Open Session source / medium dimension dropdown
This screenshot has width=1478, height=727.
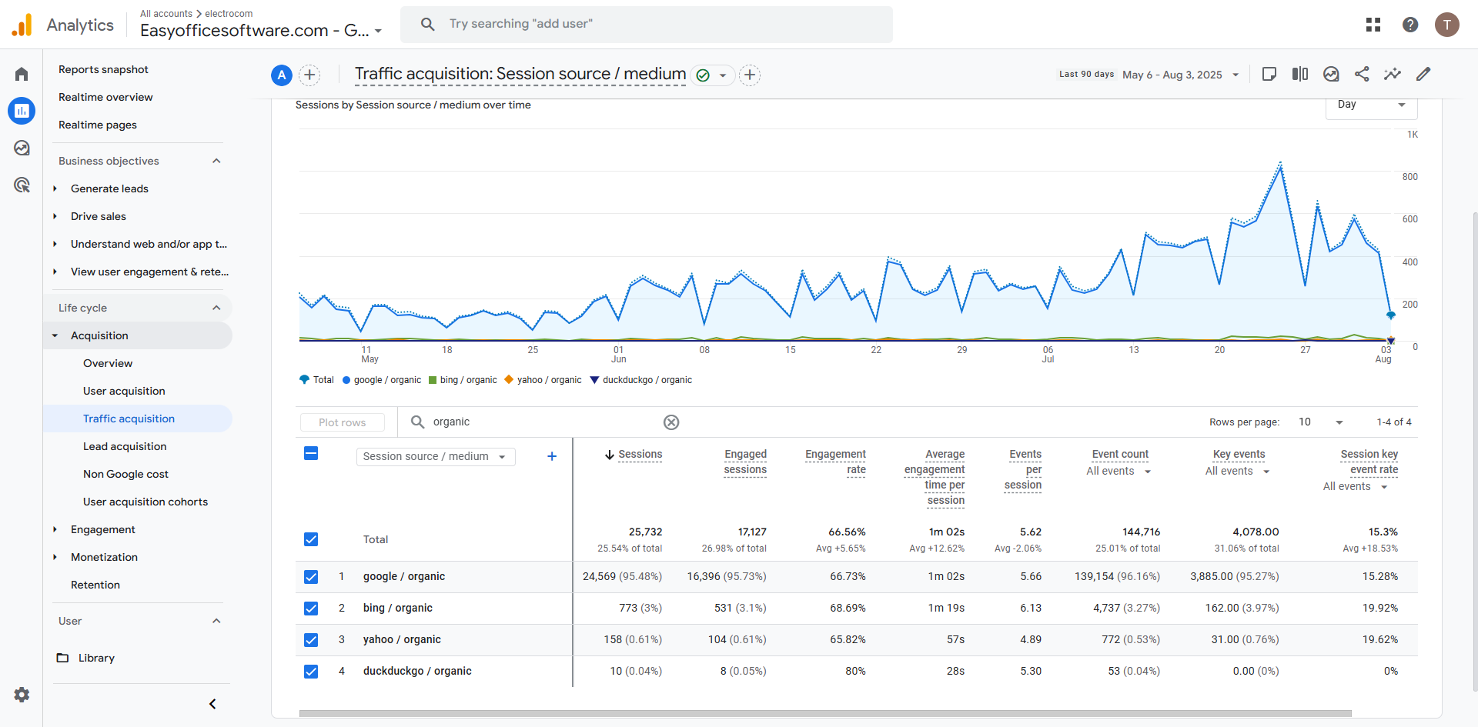436,456
